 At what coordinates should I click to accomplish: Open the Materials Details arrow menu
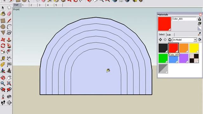pos(200,40)
